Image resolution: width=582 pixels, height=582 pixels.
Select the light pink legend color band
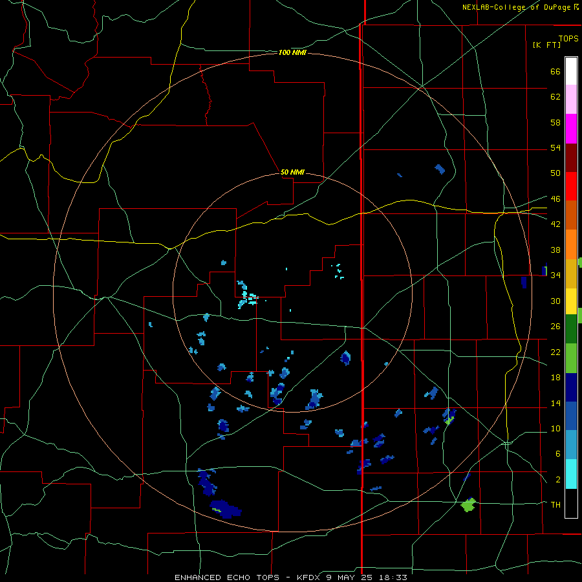pyautogui.click(x=571, y=99)
